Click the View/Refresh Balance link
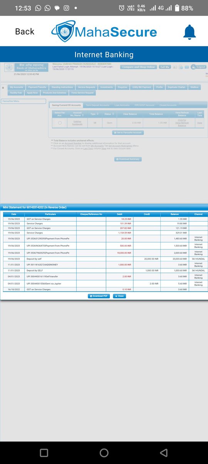 [x=182, y=123]
